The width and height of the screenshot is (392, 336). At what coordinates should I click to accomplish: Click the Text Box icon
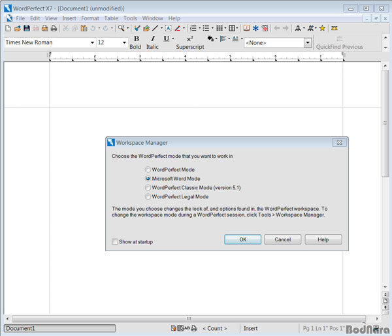[x=169, y=28]
